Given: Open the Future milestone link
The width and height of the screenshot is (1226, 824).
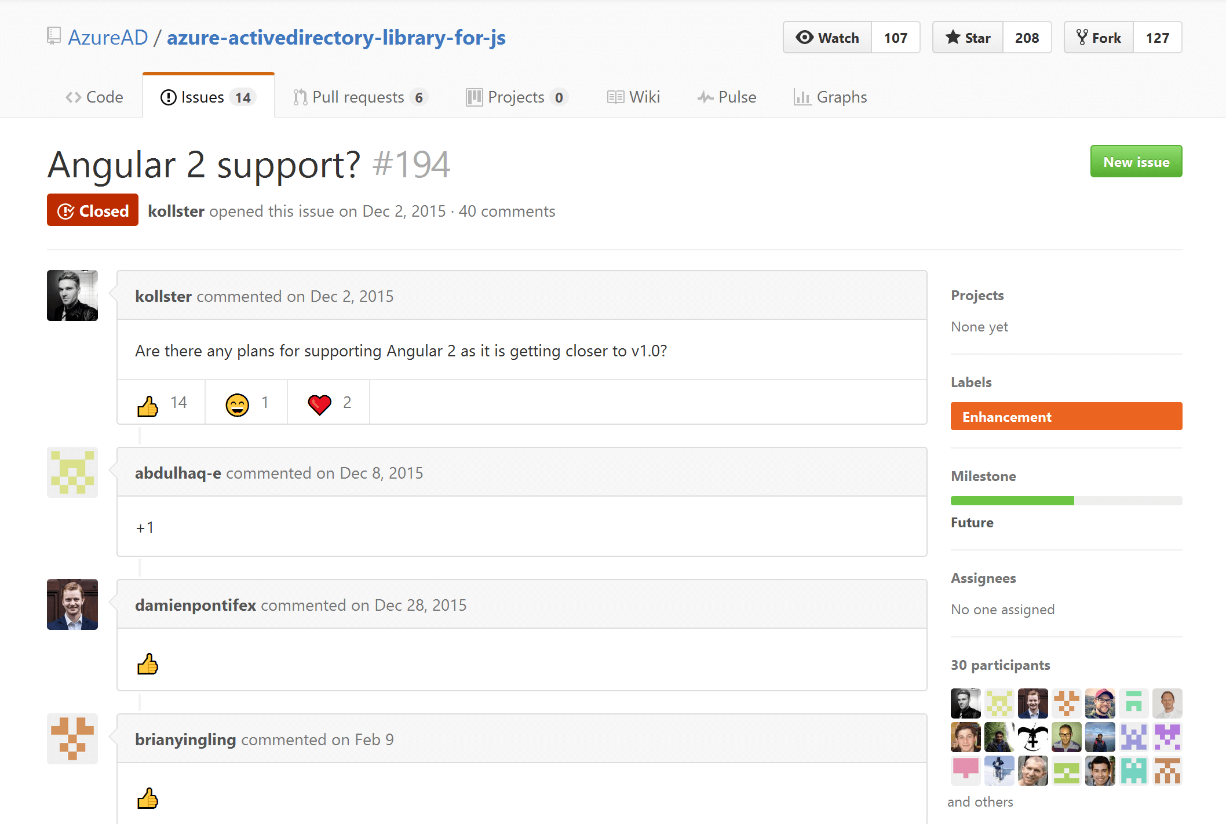Looking at the screenshot, I should point(972,522).
